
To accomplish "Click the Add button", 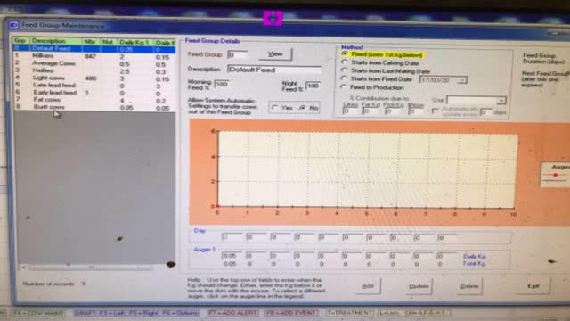I will 368,286.
